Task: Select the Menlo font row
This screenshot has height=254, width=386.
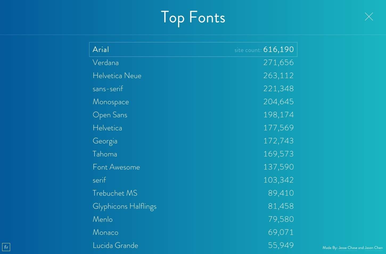Action: pyautogui.click(x=193, y=219)
